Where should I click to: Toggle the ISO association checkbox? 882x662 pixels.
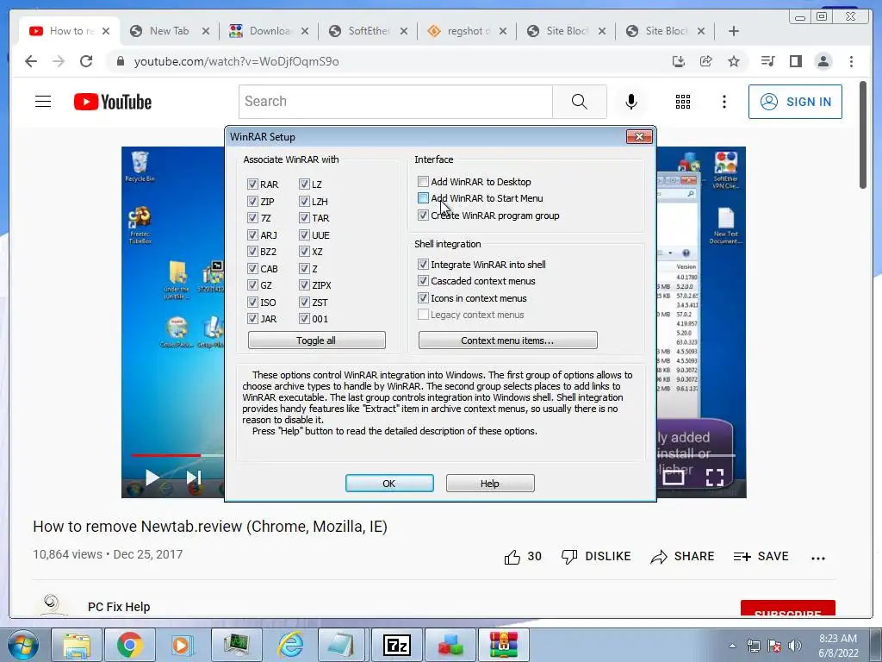point(252,303)
